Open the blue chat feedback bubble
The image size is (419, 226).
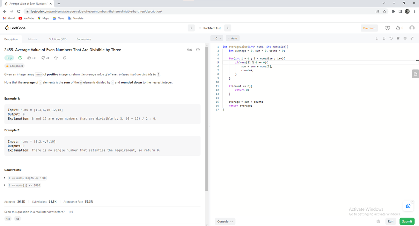408,206
